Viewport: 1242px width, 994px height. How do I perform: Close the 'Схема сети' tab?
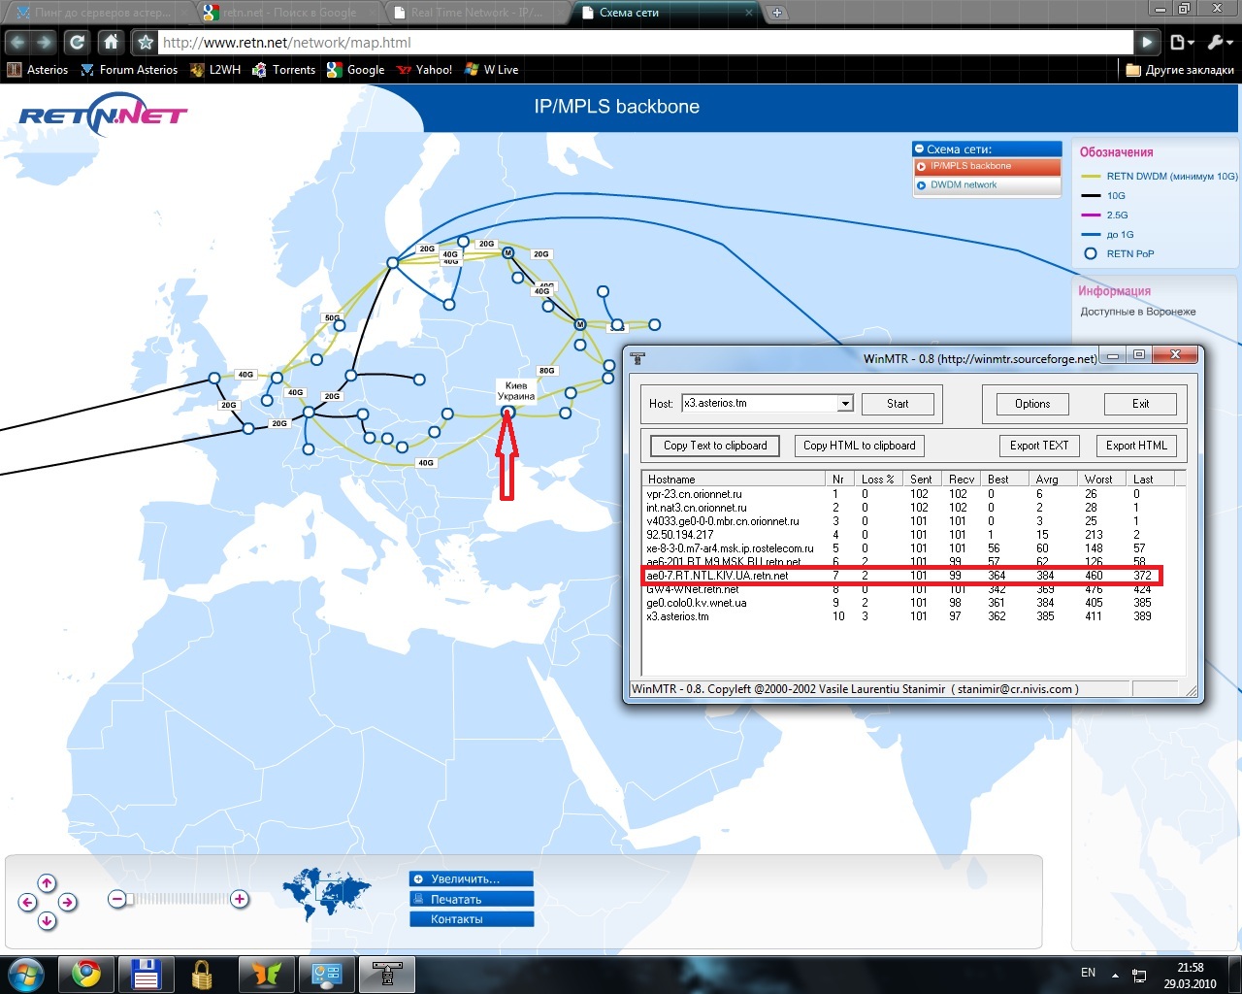pyautogui.click(x=749, y=13)
